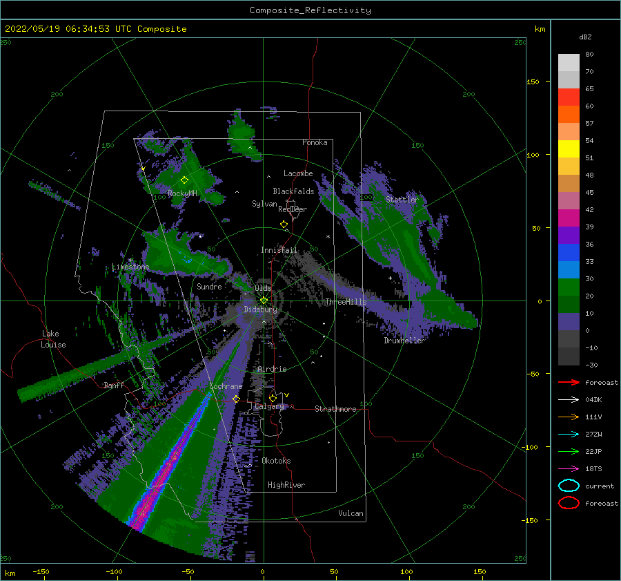The width and height of the screenshot is (621, 581).
Task: Pick the magenta 42 dBZ color swatch
Action: 569,218
